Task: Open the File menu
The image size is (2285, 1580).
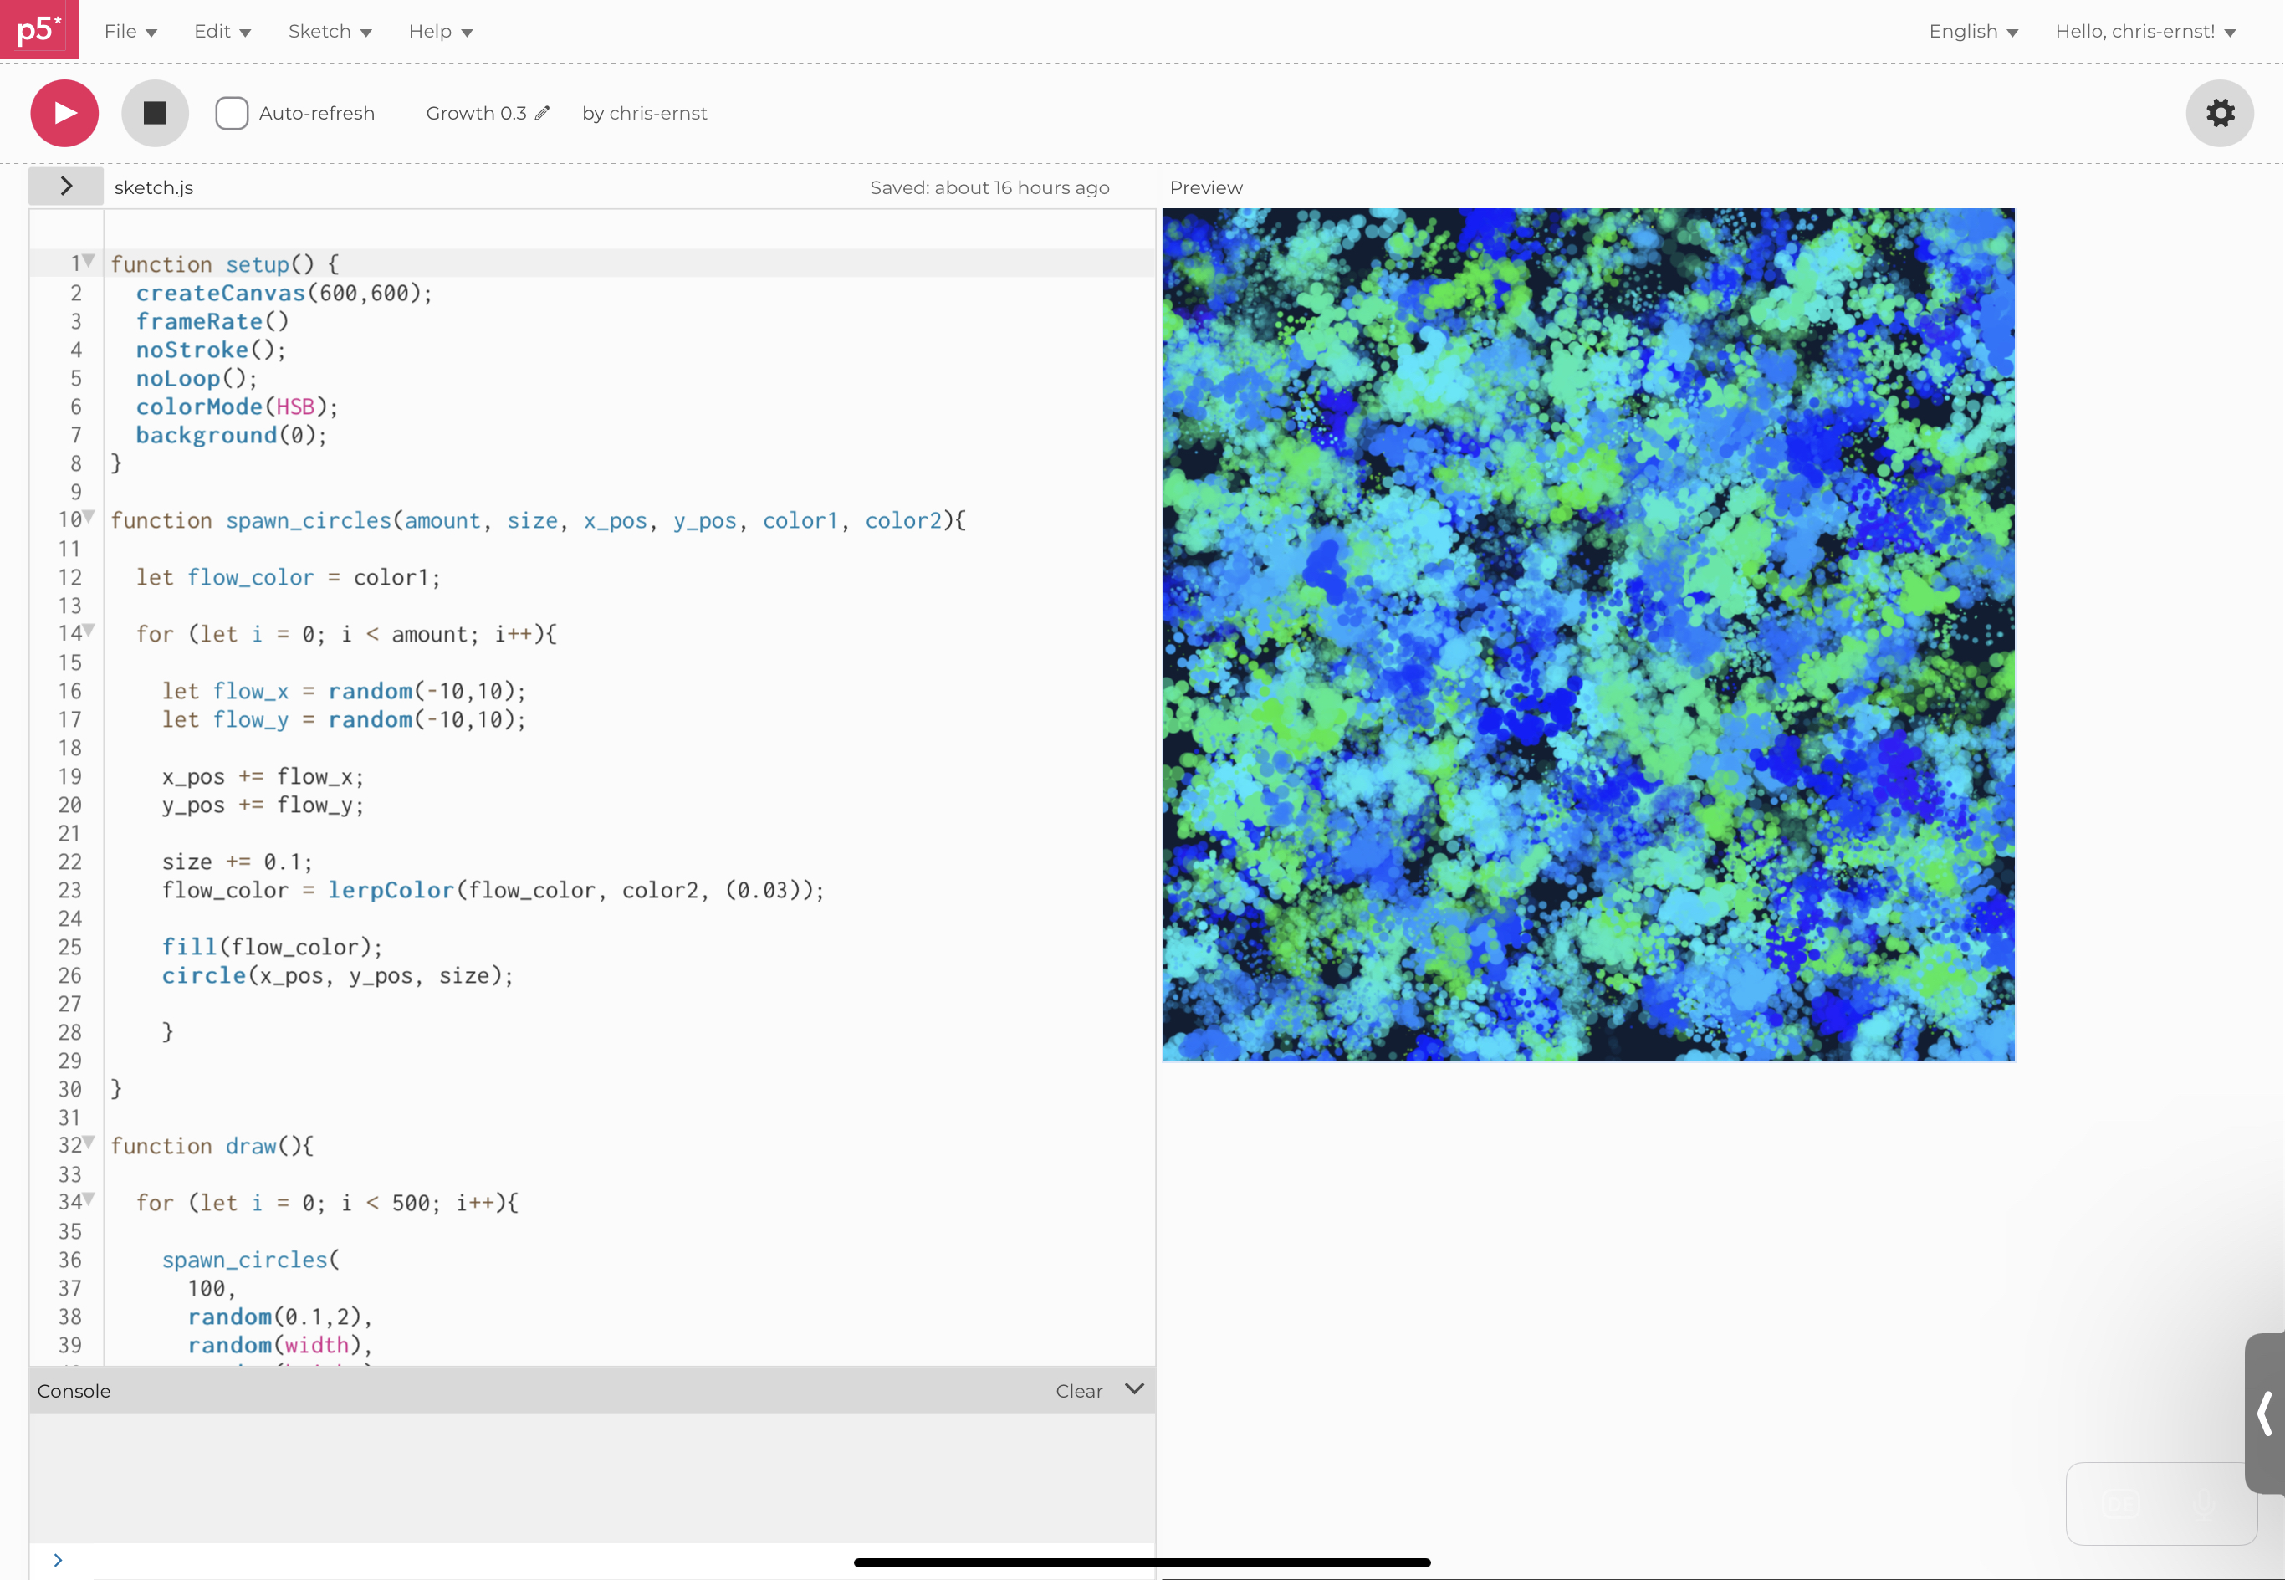Action: (130, 32)
